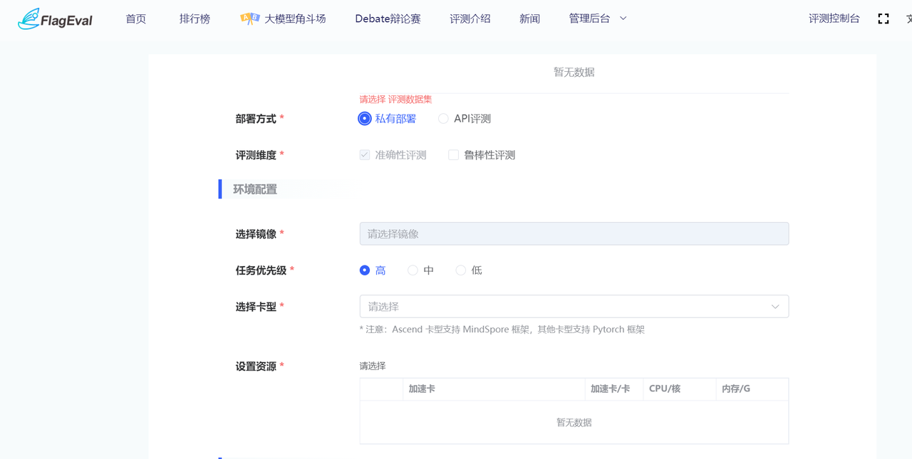Open the 请选择镜像 selection field
This screenshot has height=459, width=912.
[x=574, y=234]
